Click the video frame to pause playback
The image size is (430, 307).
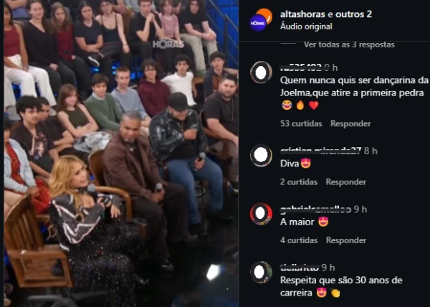click(121, 153)
